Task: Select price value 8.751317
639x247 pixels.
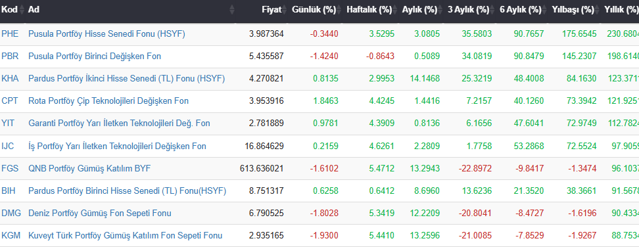Action: 266,191
